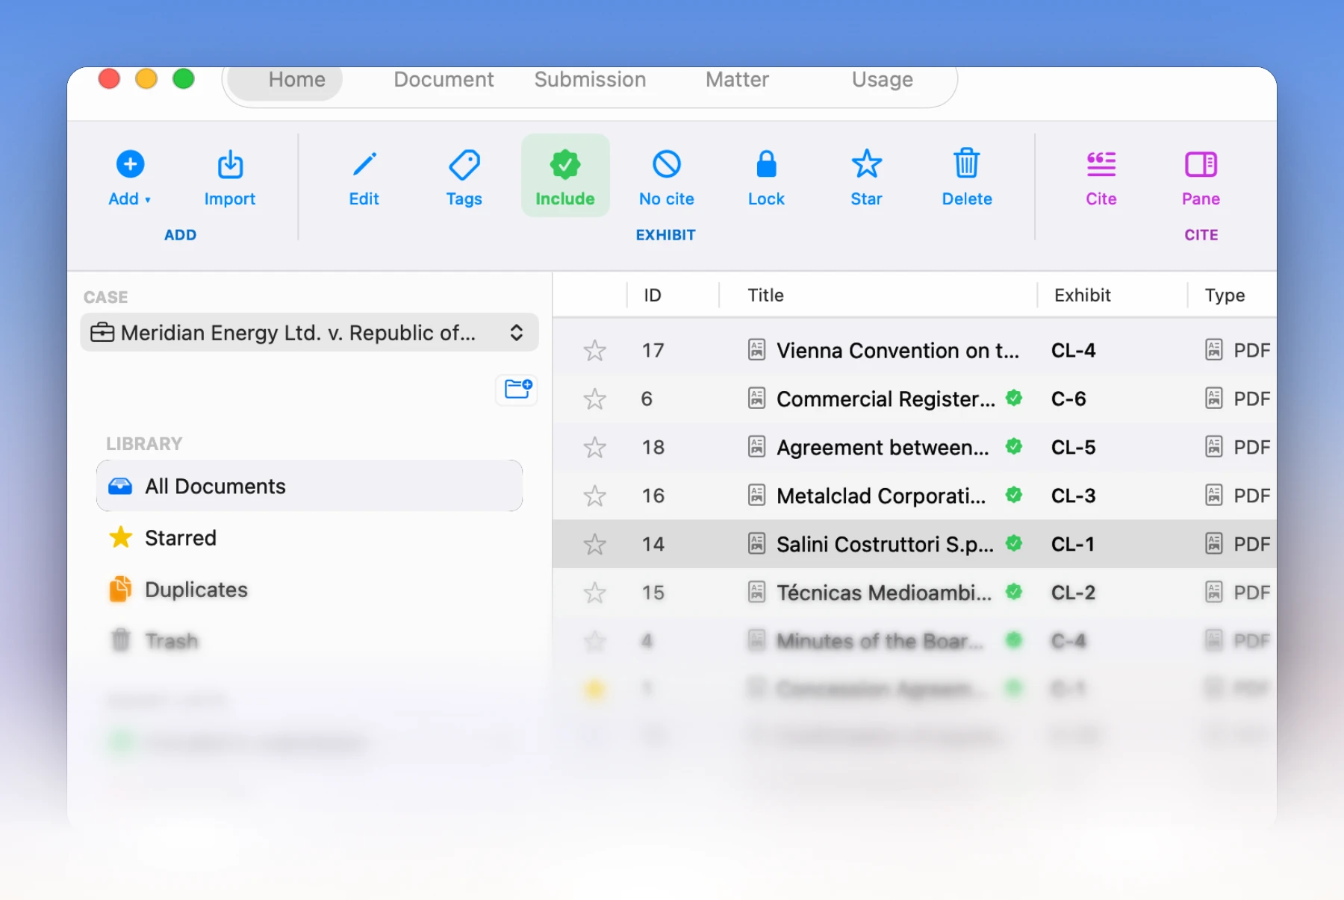
Task: Select exhibit cell CL-5
Action: 1074,447
